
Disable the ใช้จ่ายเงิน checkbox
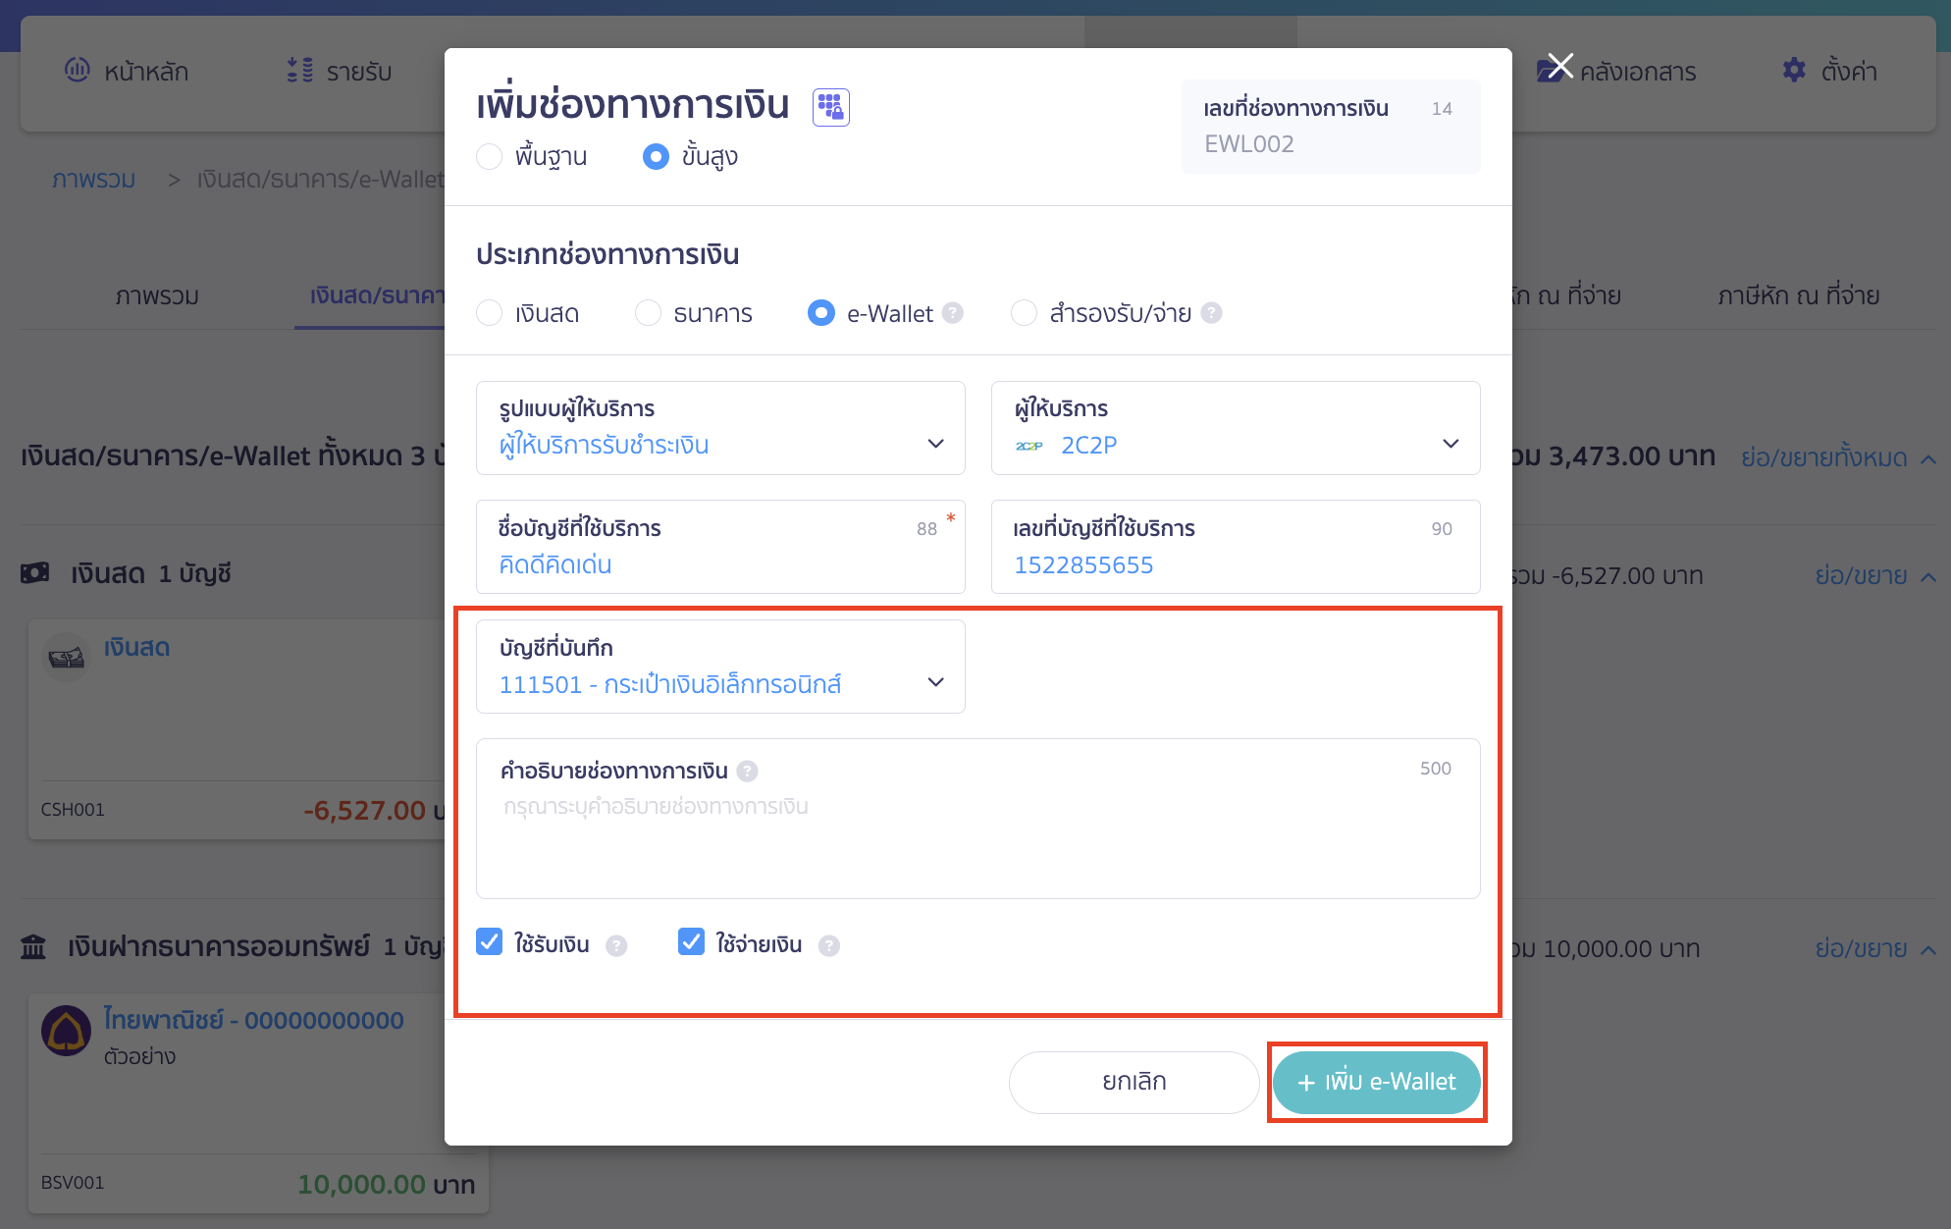pos(691,941)
